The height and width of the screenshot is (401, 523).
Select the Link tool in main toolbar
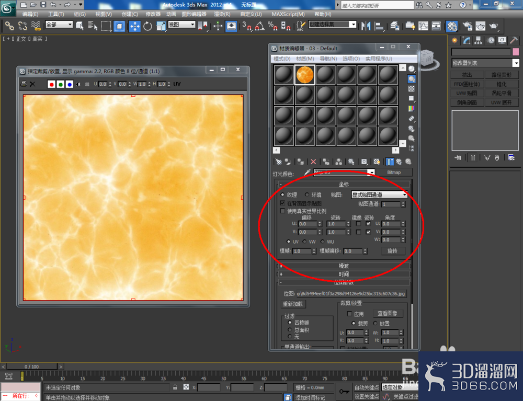pyautogui.click(x=9, y=26)
